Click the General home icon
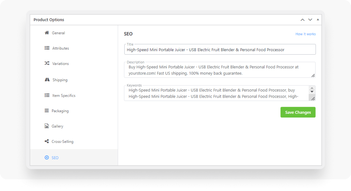This screenshot has height=191, width=351. (x=47, y=33)
